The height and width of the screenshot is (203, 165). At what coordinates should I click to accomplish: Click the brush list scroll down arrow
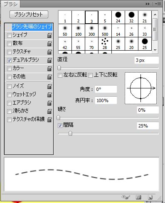click(x=155, y=50)
